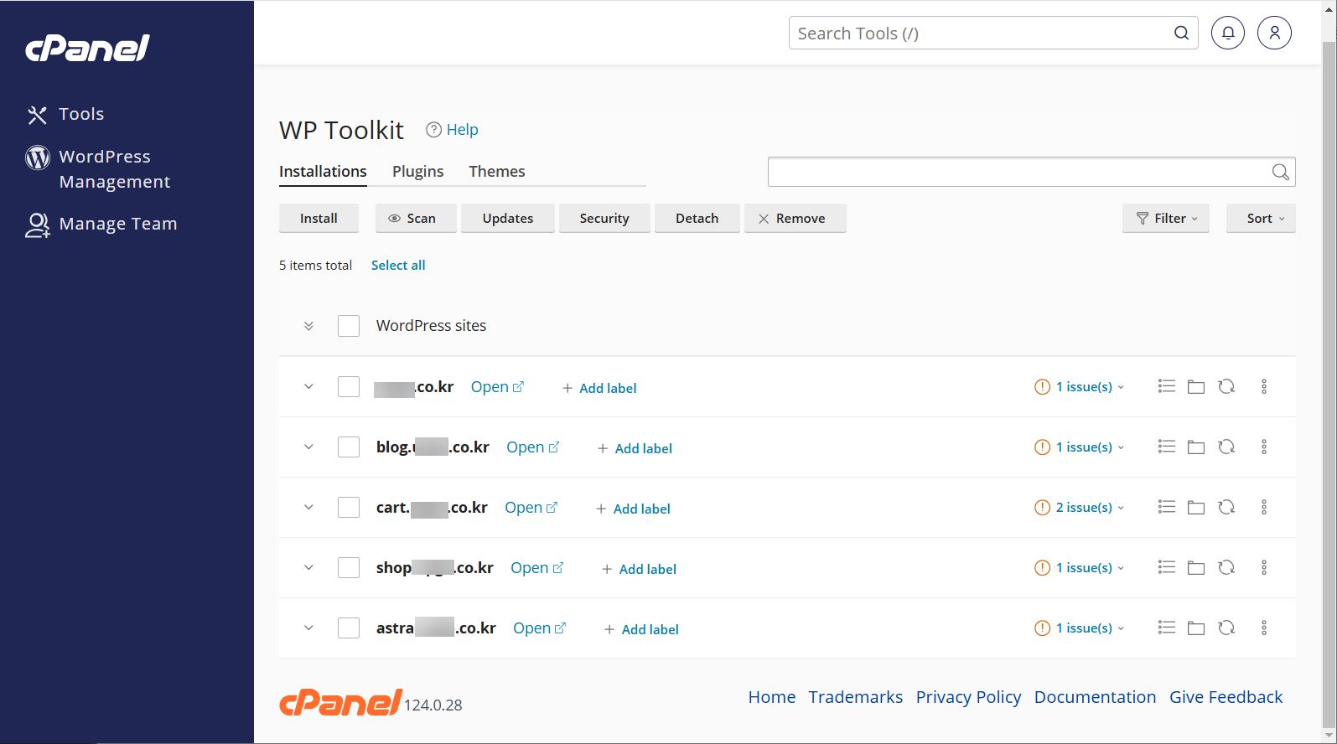Screen dimensions: 1337x744
Task: Open the Documentation footer link
Action: tap(1095, 697)
